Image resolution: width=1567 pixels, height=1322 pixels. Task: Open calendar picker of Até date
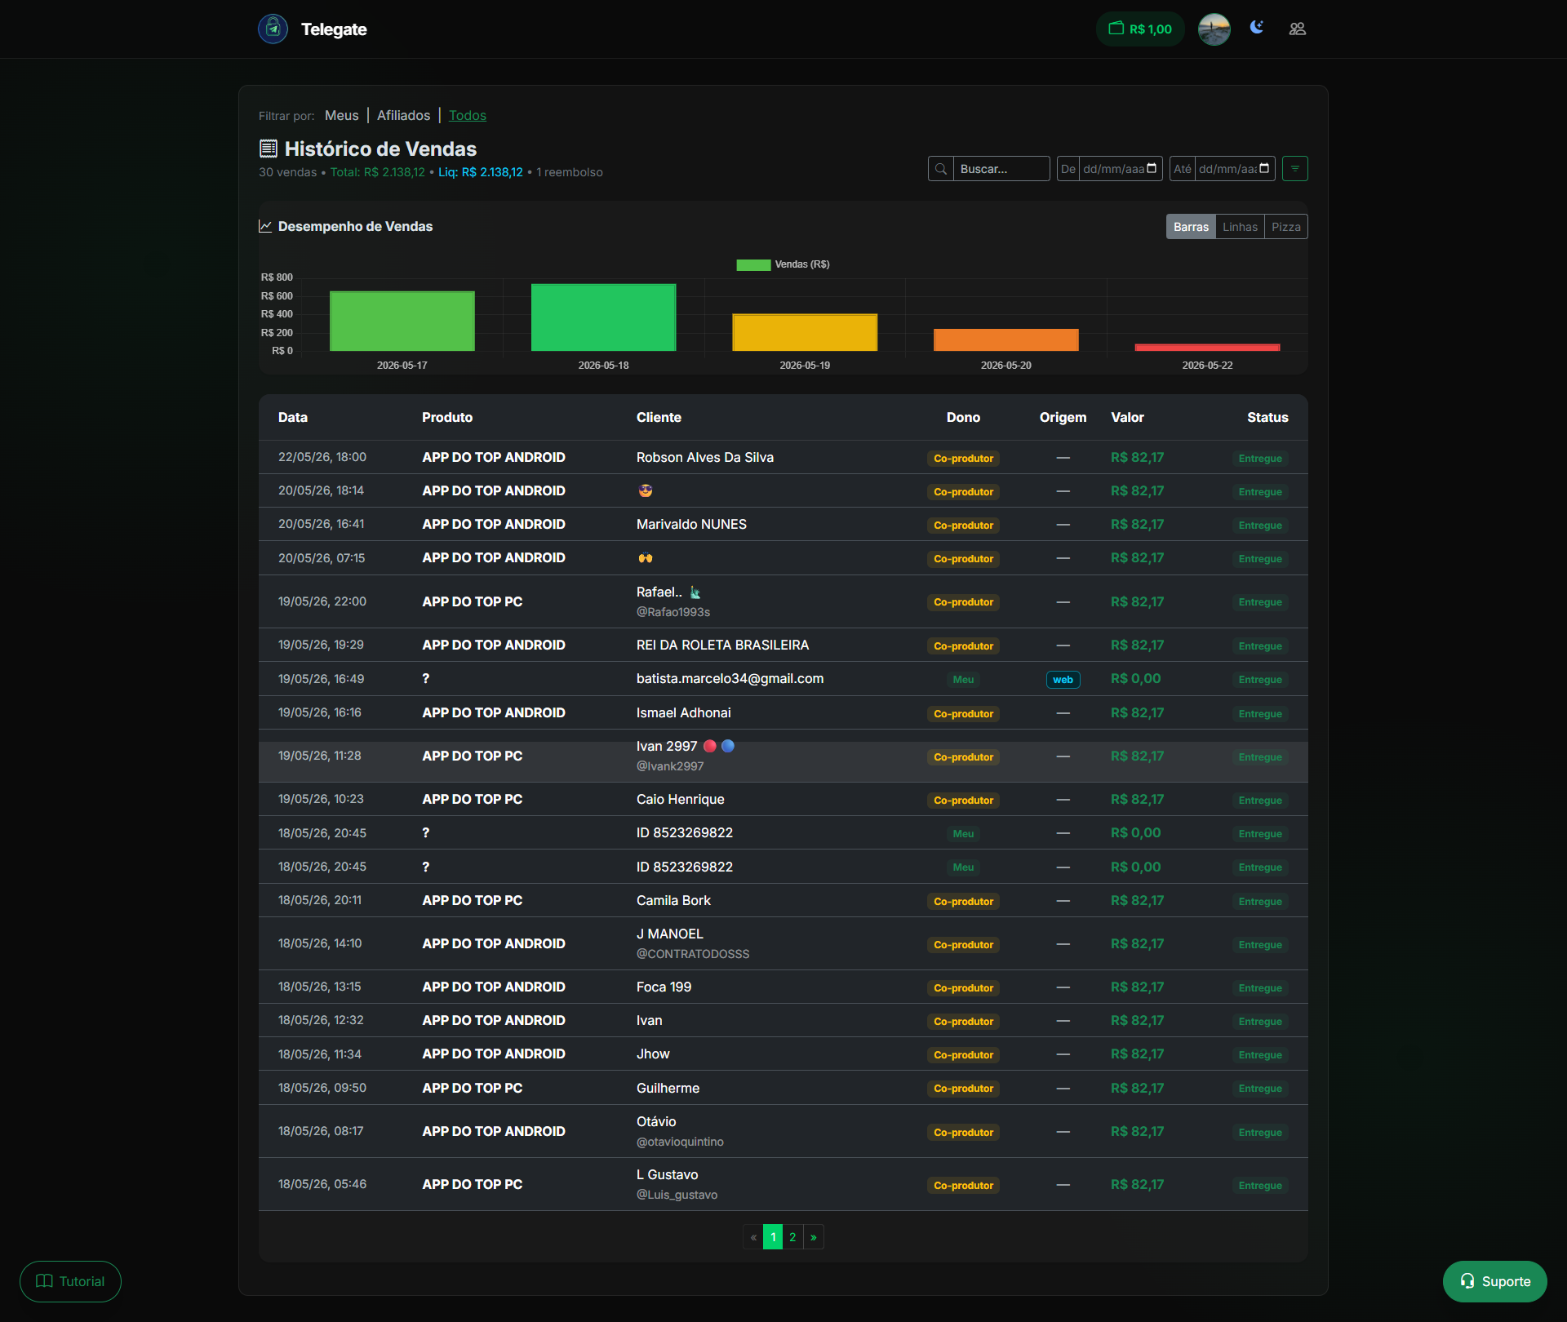click(1264, 168)
